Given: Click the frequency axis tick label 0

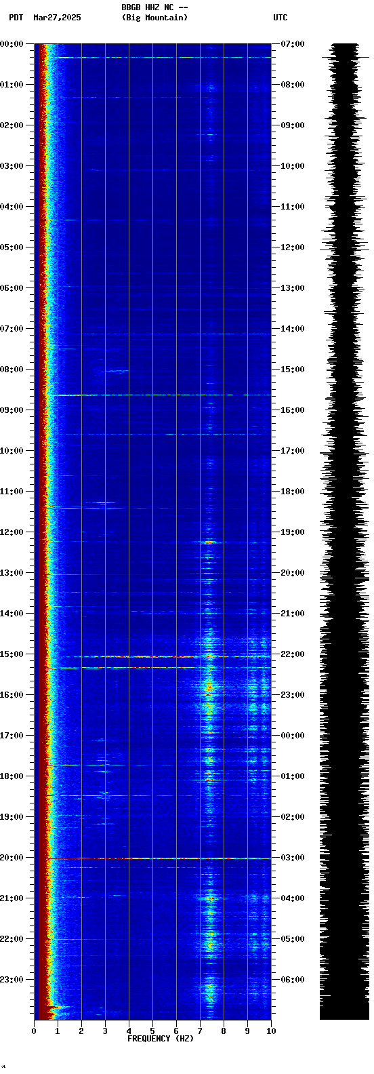Looking at the screenshot, I should pos(34,1031).
